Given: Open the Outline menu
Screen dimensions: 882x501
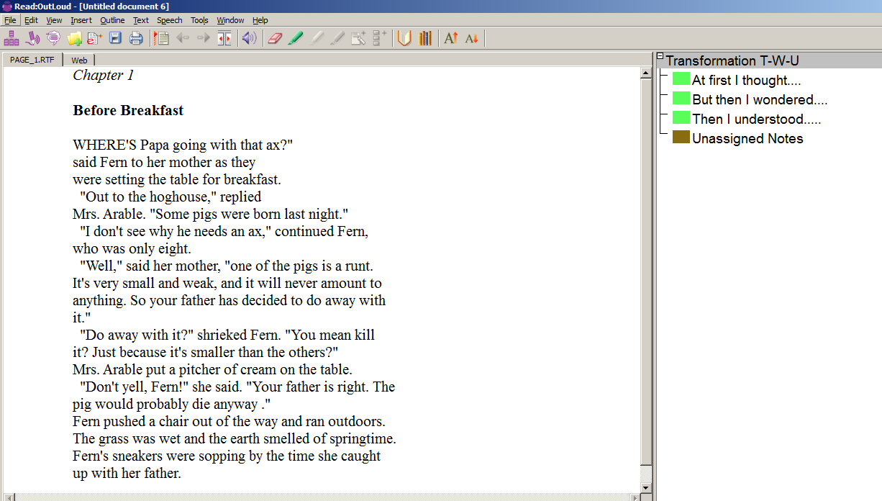Looking at the screenshot, I should coord(112,20).
